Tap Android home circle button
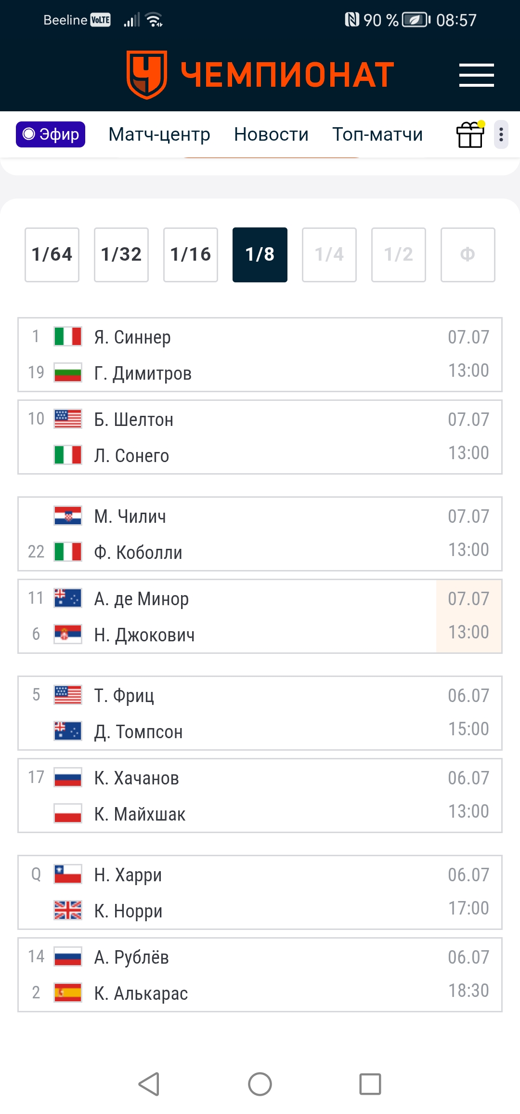 coord(260,1084)
